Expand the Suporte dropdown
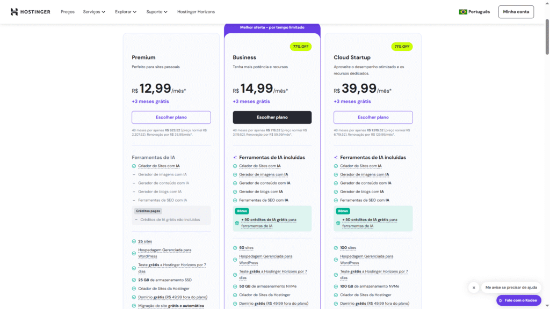Screen dimensions: 550x309 (157, 12)
